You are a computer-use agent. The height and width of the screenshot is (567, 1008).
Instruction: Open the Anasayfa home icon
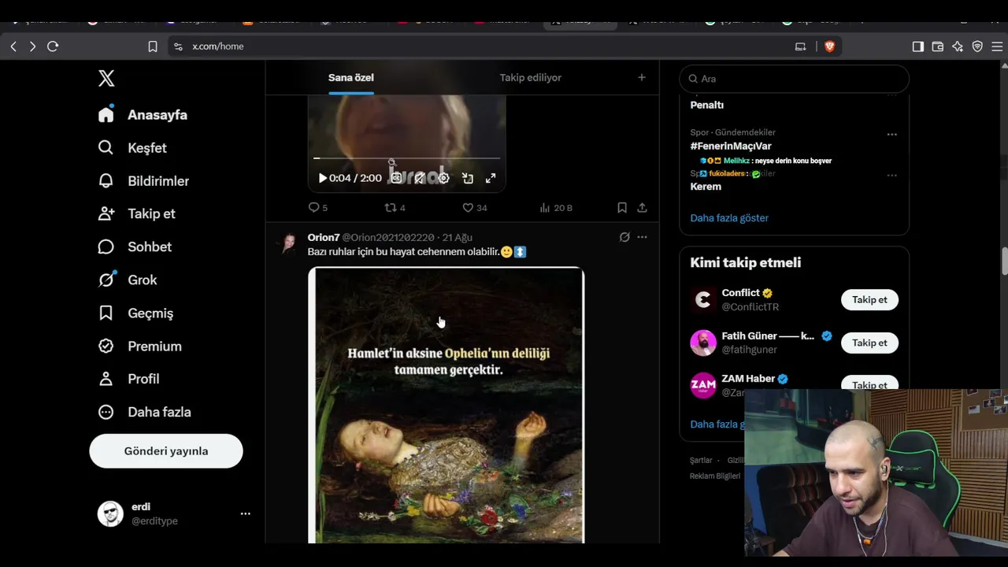[x=106, y=114]
